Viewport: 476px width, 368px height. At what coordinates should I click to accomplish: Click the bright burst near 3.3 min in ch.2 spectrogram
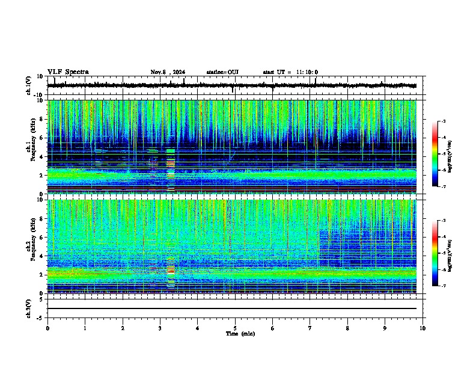(x=171, y=272)
